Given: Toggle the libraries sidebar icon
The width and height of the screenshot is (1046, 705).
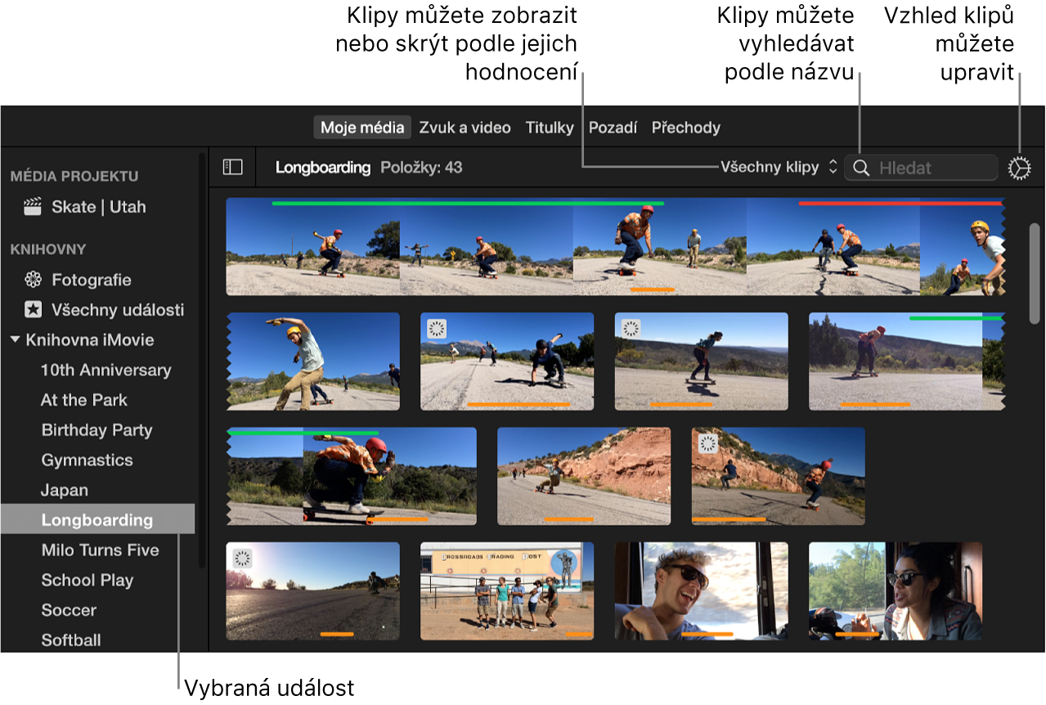Looking at the screenshot, I should point(233,167).
